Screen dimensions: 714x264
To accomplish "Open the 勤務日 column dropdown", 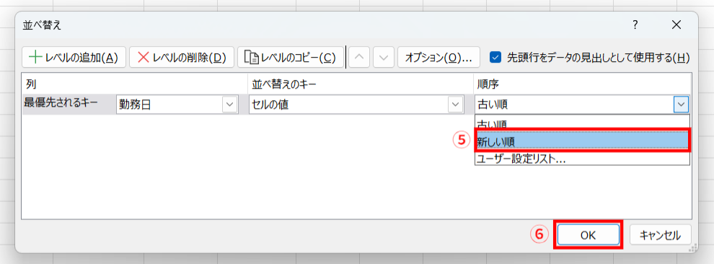I will [229, 105].
